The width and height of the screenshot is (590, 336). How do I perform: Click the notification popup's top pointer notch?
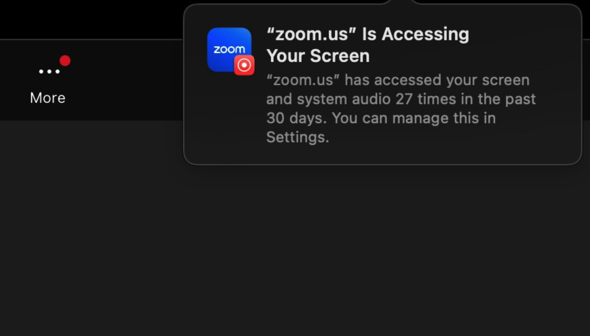pos(401,2)
